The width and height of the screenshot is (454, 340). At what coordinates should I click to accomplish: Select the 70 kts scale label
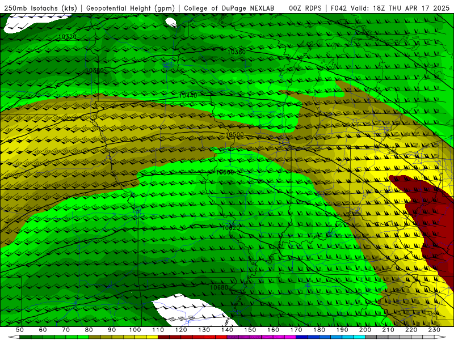[x=66, y=330]
